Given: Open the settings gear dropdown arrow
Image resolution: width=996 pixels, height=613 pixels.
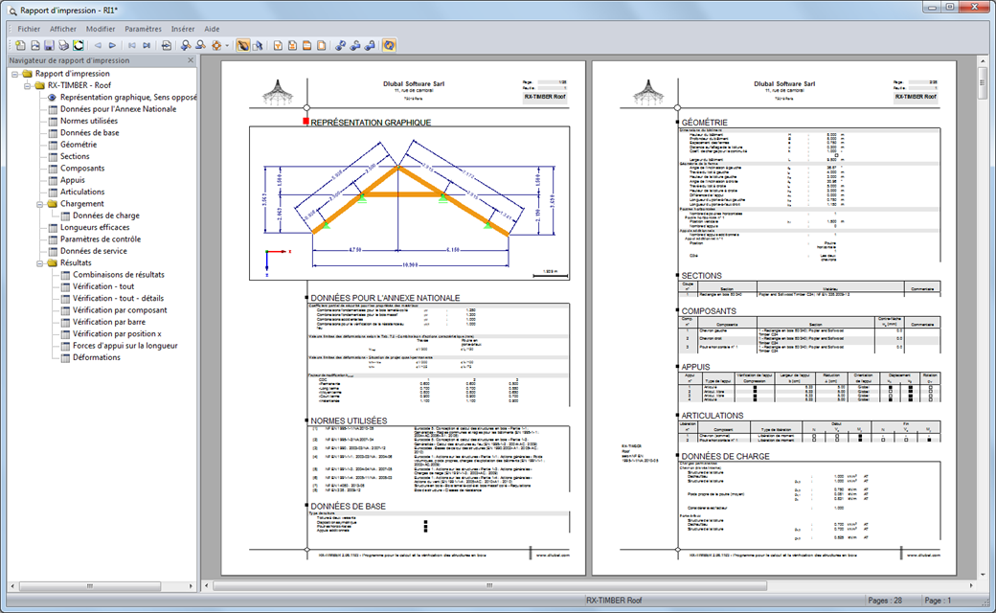Looking at the screenshot, I should [225, 45].
